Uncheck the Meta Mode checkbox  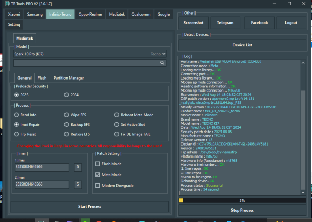coord(98,175)
